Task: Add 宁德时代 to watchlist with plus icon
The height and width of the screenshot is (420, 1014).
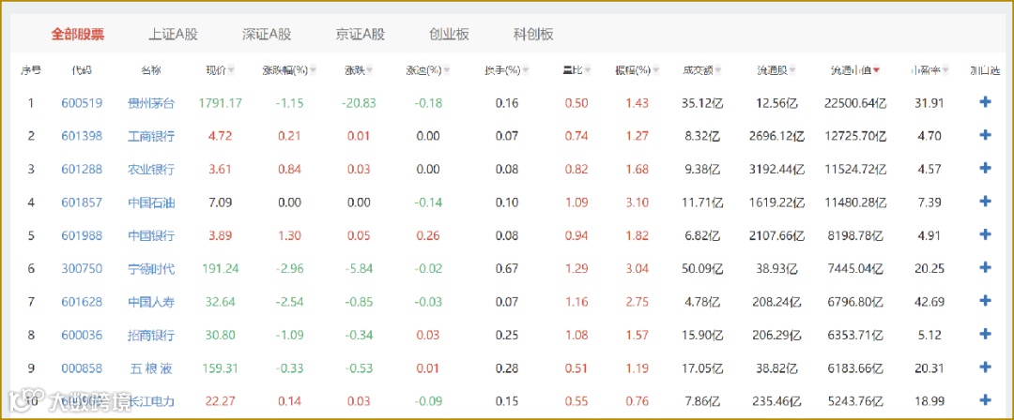Action: coord(986,267)
